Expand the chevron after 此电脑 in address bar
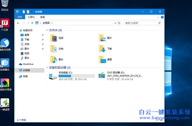192x126 pixels. click(52, 23)
